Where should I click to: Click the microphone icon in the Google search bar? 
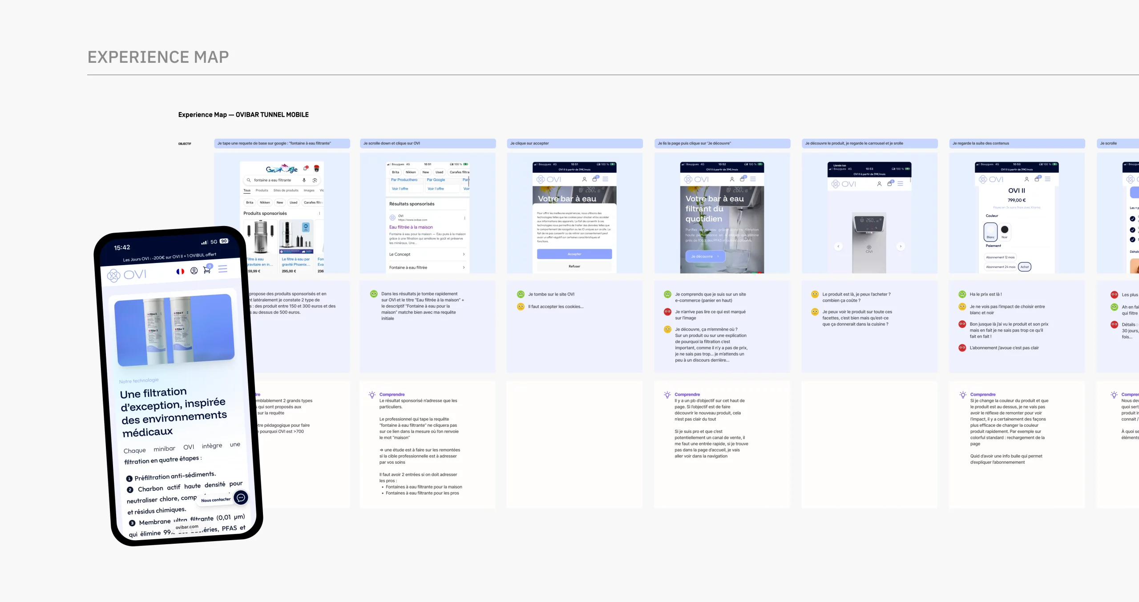(x=304, y=181)
